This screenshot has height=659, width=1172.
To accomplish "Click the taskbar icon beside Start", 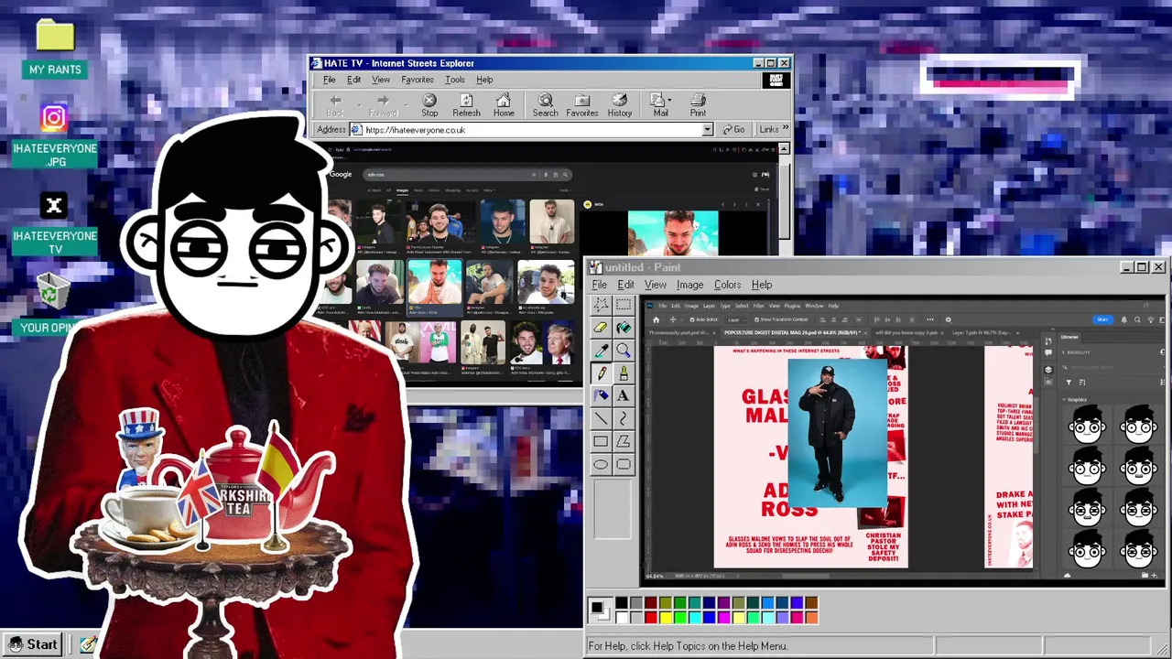I will click(88, 645).
